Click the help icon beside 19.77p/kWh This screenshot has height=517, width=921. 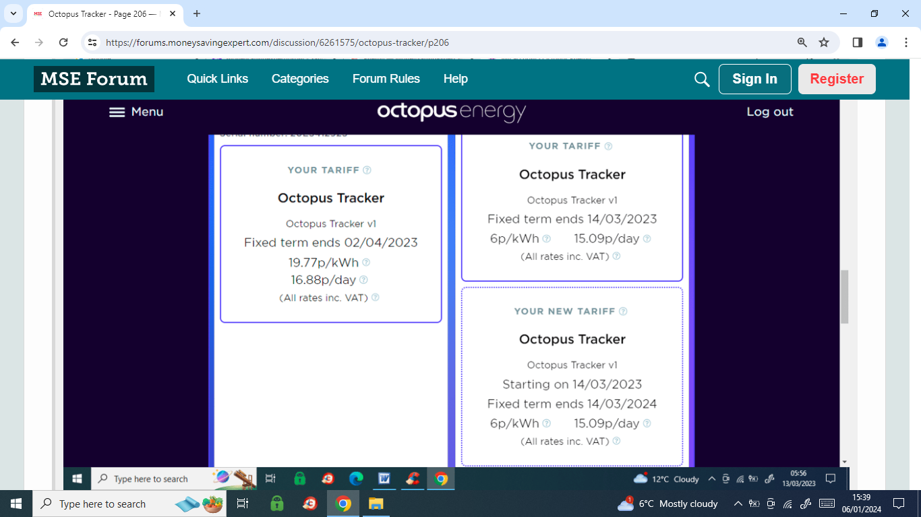coord(366,263)
